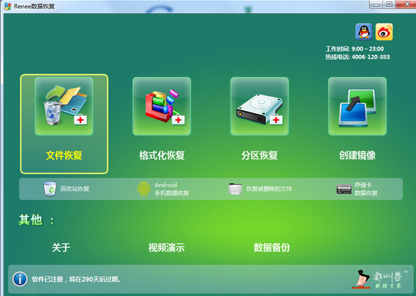Open the 文件恢复 recycle bin icon
416x296 pixels.
point(64,106)
